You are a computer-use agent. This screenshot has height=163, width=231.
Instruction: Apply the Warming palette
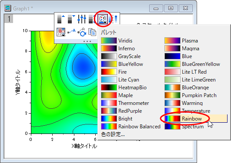[184, 103]
